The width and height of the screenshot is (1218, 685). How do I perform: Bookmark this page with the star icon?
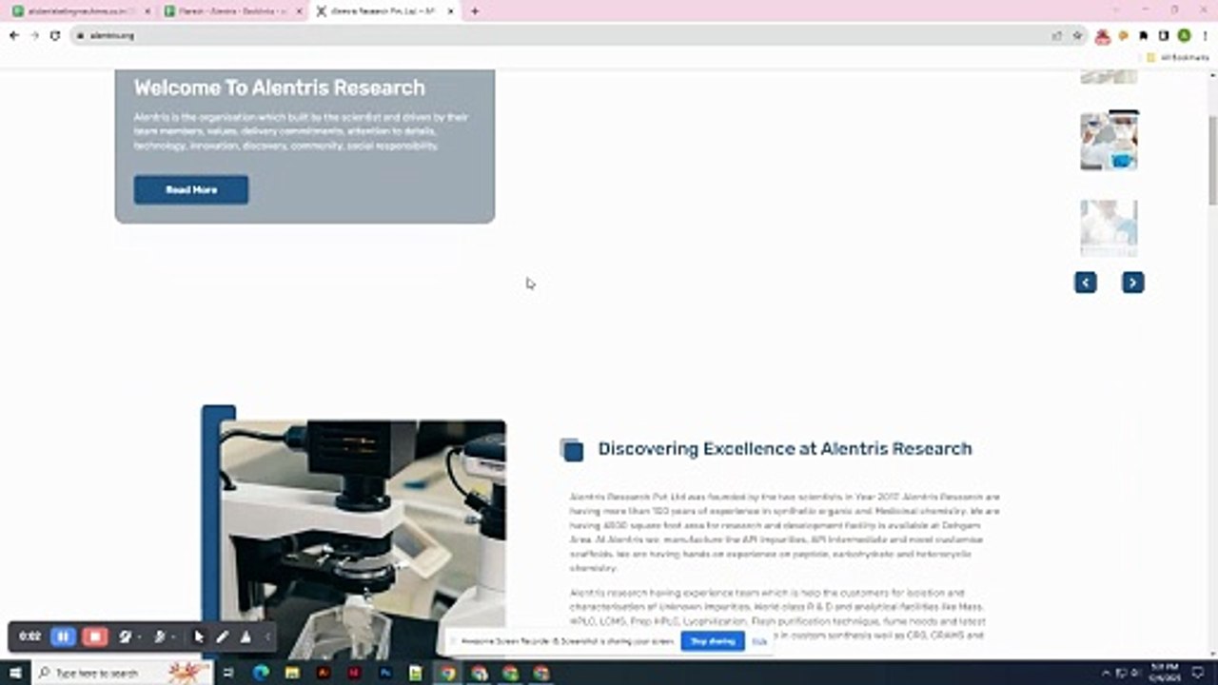click(1077, 35)
